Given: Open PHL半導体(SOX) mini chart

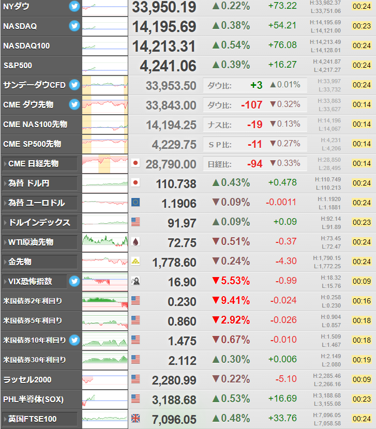Looking at the screenshot, I should point(105,400).
